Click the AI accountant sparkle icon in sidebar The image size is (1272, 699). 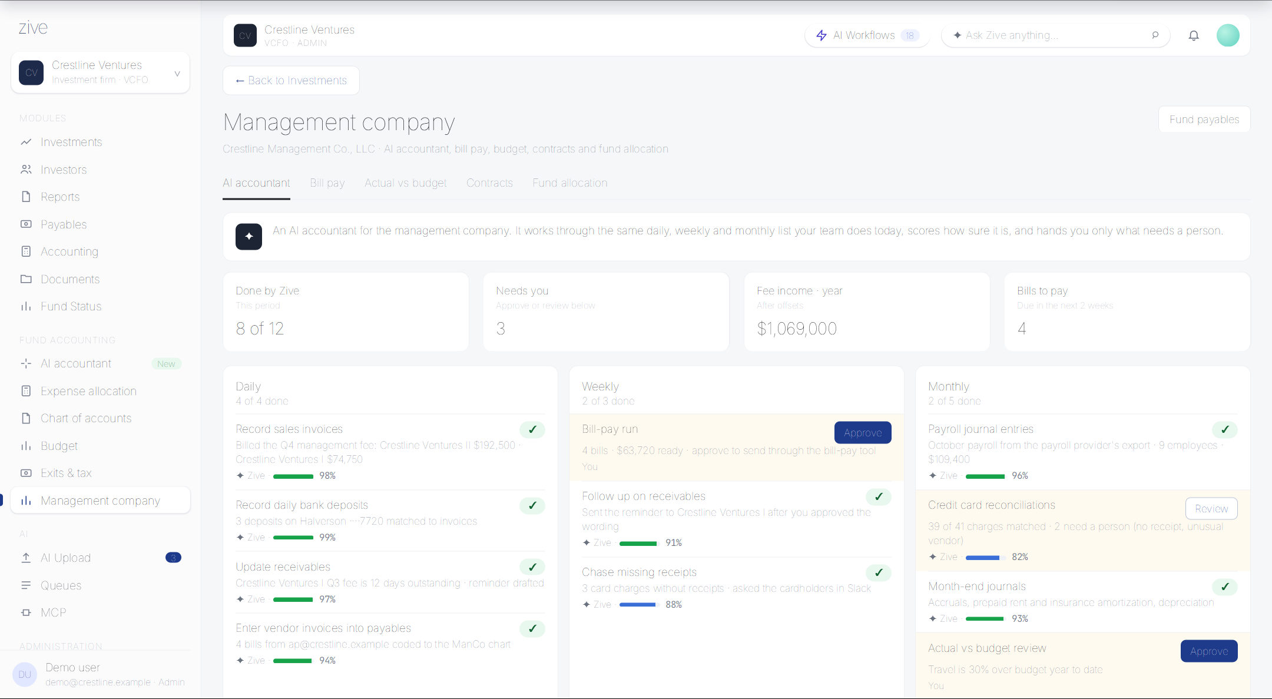click(26, 363)
